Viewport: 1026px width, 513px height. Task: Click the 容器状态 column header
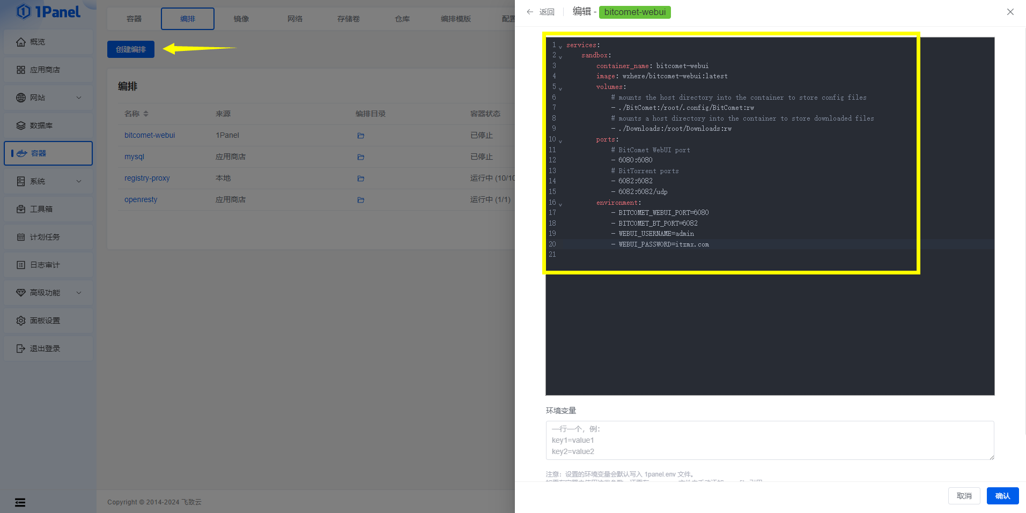(x=485, y=114)
